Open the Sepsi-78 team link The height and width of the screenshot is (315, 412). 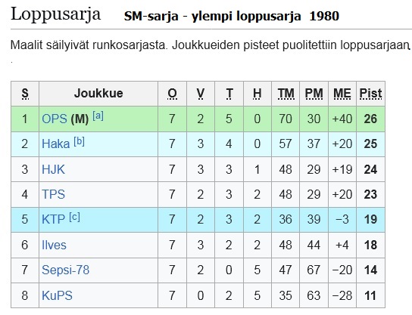pyautogui.click(x=65, y=270)
